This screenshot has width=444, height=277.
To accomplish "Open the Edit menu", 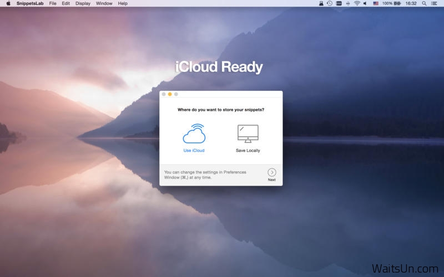I will (65, 3).
